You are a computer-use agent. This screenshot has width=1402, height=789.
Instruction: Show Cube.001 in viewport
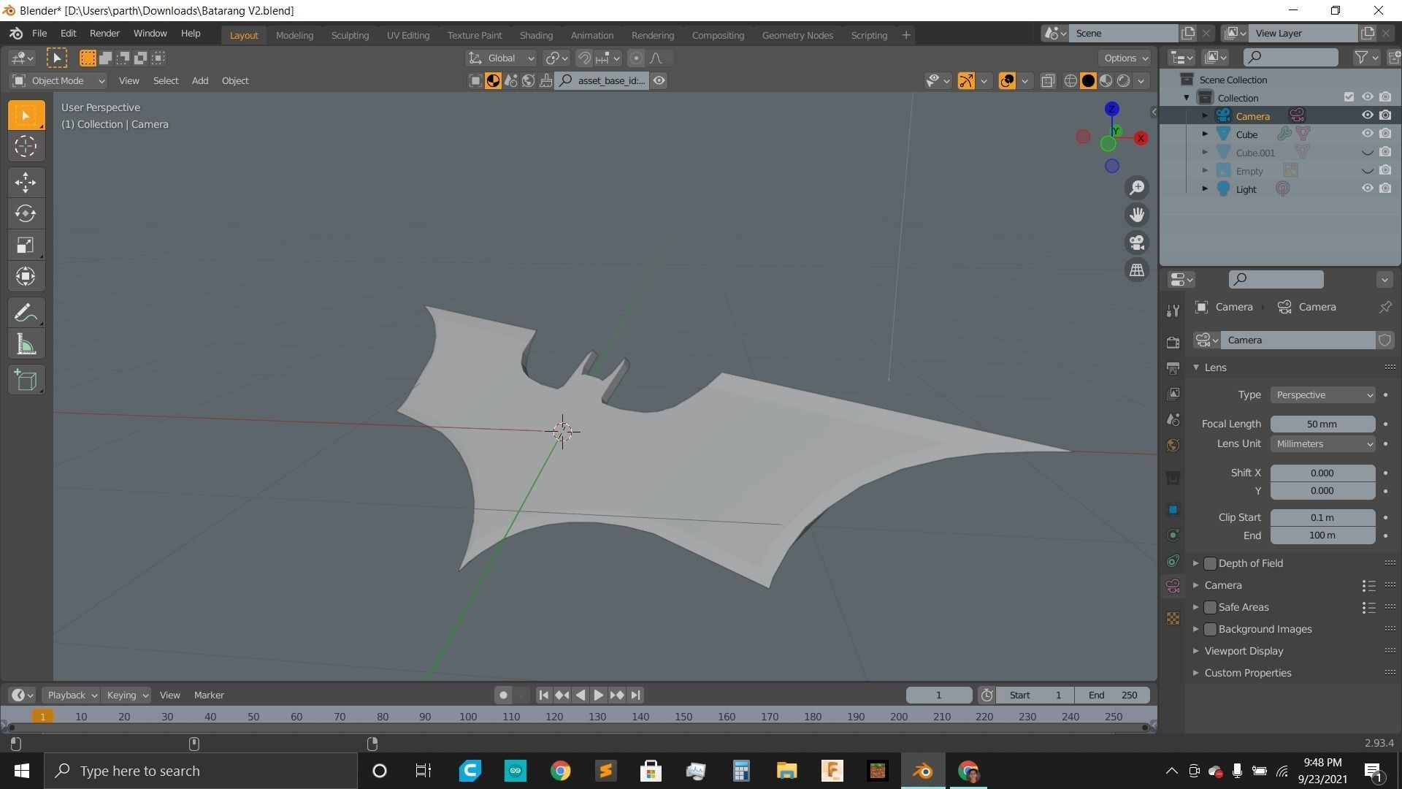pyautogui.click(x=1368, y=153)
